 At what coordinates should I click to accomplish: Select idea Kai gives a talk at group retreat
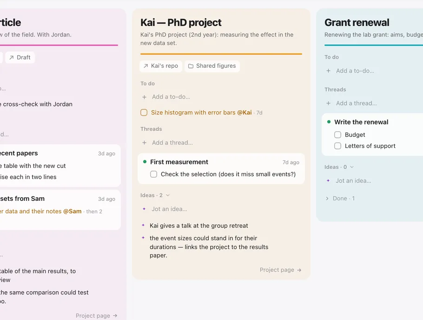click(199, 225)
